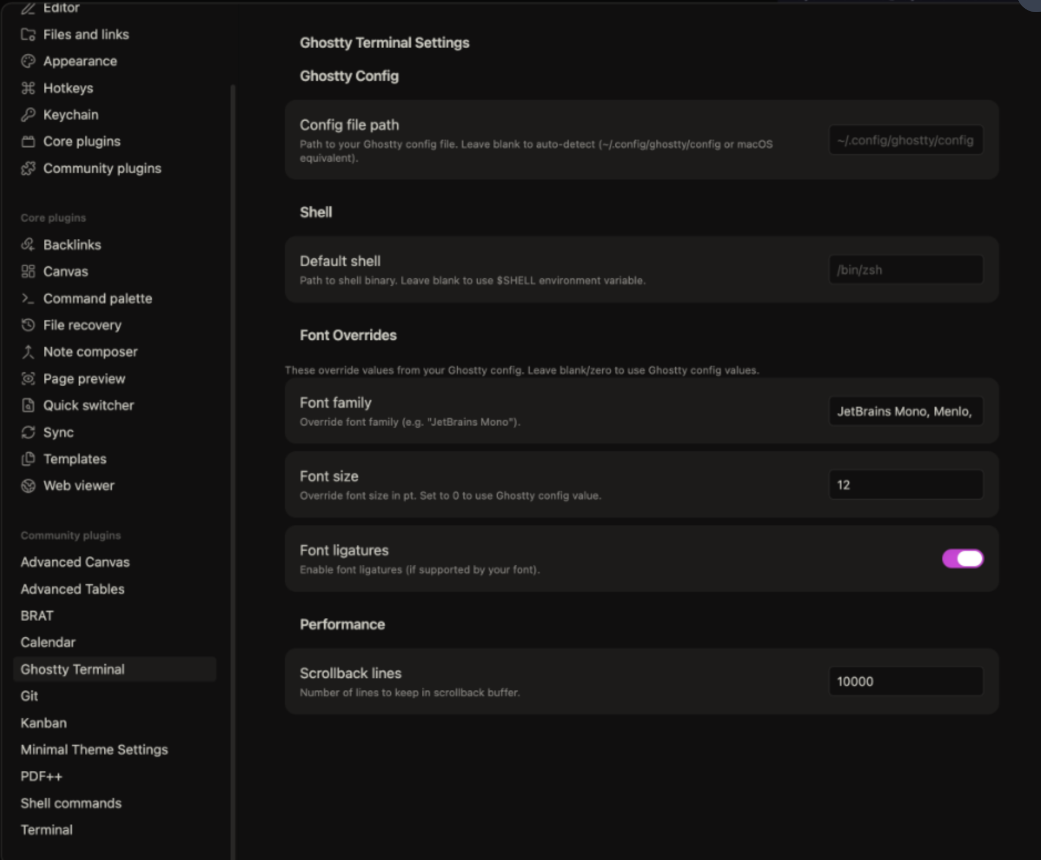Select the Ghostty Terminal settings tab
The height and width of the screenshot is (860, 1041).
point(115,669)
